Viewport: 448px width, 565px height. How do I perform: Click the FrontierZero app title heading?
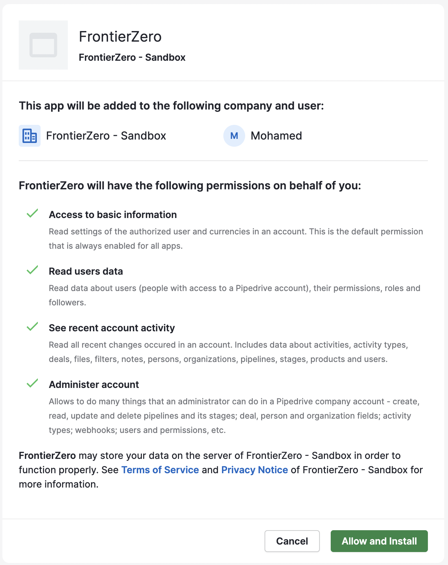click(120, 37)
